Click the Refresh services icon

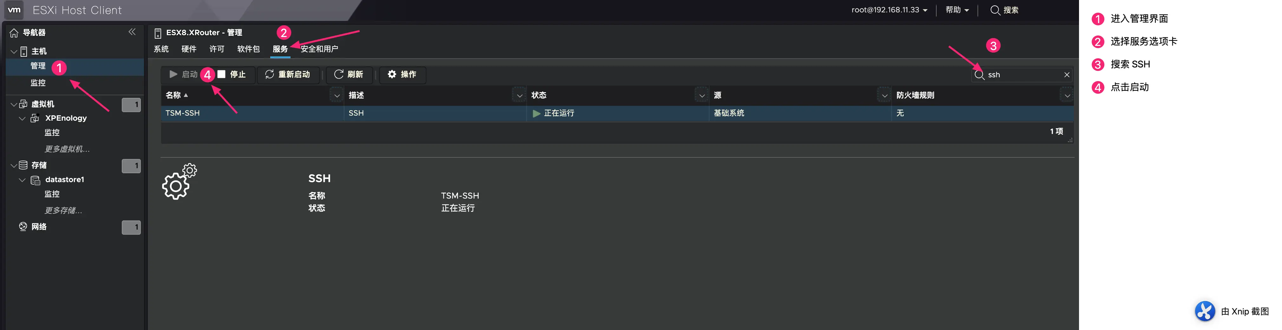click(x=338, y=74)
